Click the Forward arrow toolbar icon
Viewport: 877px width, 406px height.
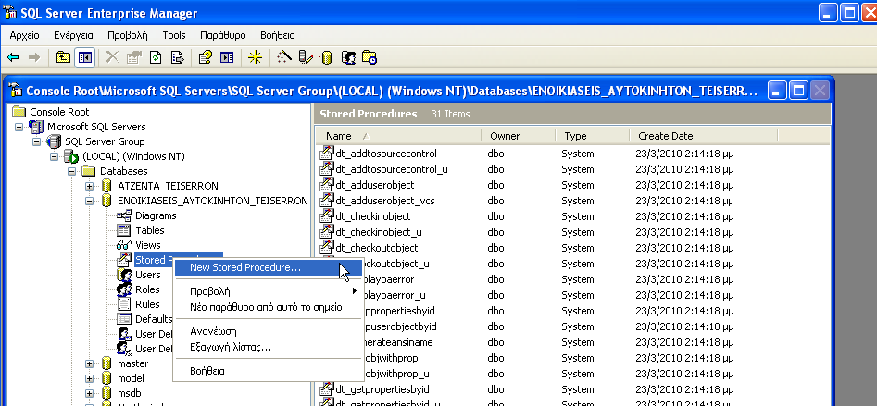pyautogui.click(x=33, y=57)
